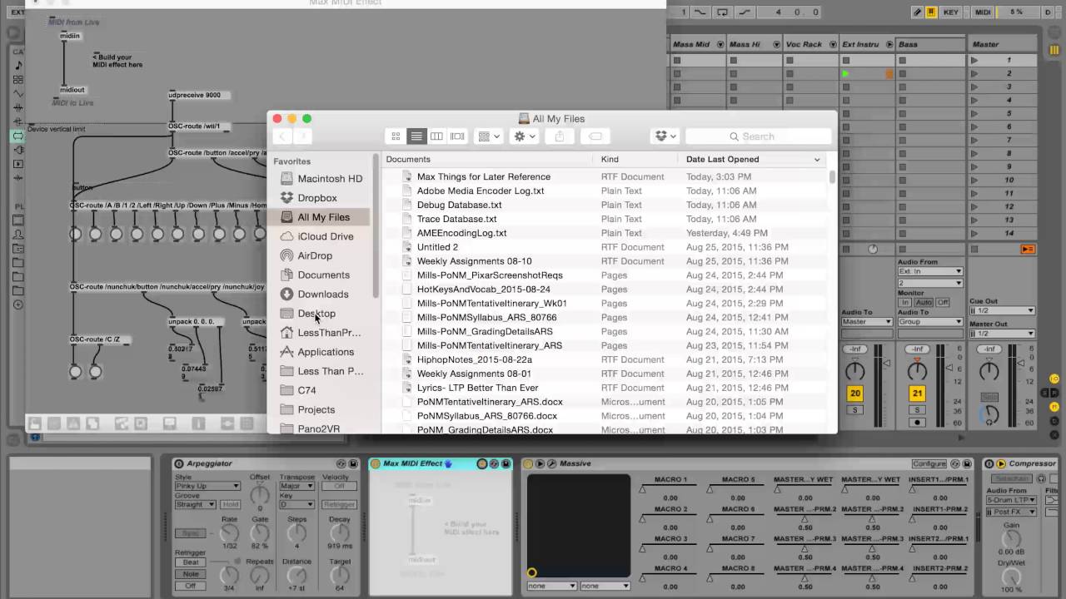This screenshot has height=599, width=1066.
Task: Open the Finder arrange-by grouping menu
Action: (x=488, y=136)
